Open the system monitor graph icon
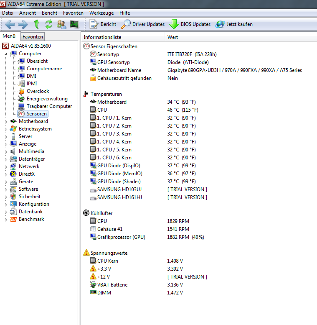317x325 pixels. [74, 24]
